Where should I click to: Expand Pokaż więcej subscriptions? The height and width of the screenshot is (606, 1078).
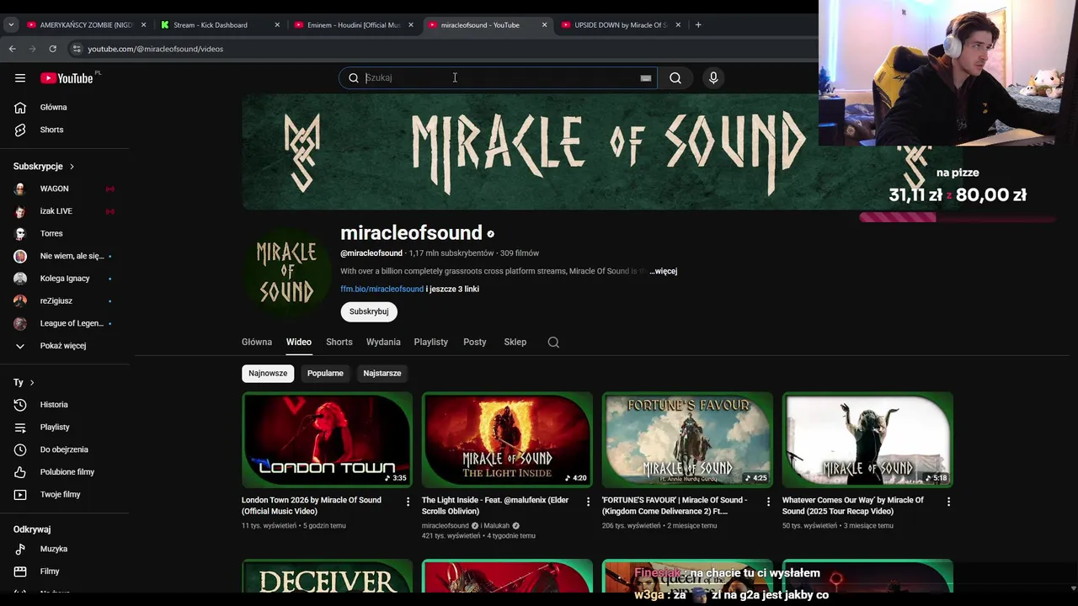click(65, 346)
